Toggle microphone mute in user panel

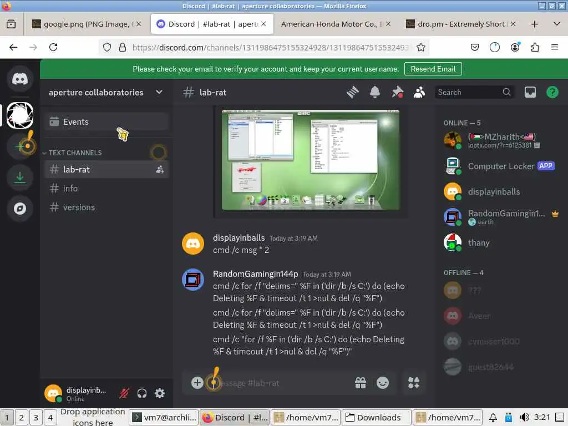[124, 393]
